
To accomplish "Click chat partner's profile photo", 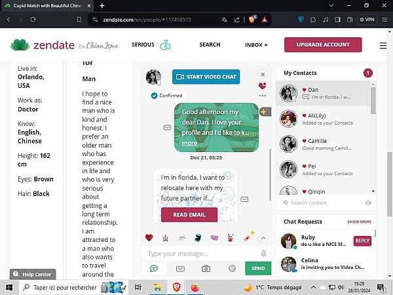I will point(153,77).
